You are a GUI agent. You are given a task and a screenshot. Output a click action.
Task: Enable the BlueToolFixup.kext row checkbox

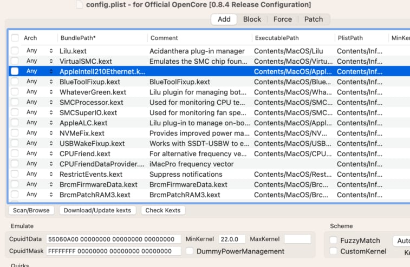pos(15,82)
